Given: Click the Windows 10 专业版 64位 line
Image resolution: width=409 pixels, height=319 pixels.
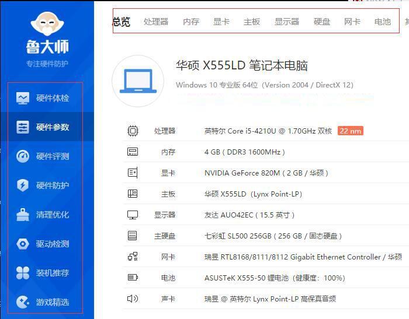Looking at the screenshot, I should pos(265,85).
